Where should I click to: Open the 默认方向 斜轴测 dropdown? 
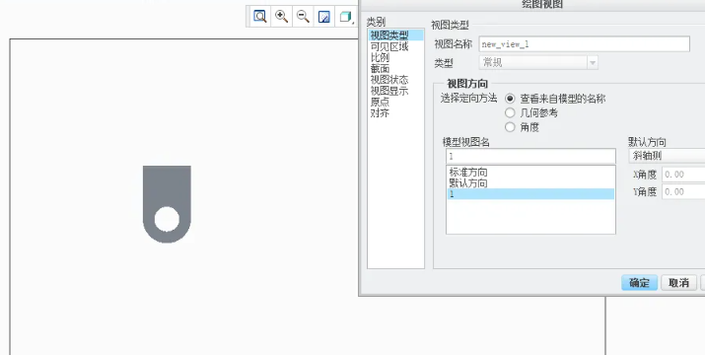[x=667, y=156]
